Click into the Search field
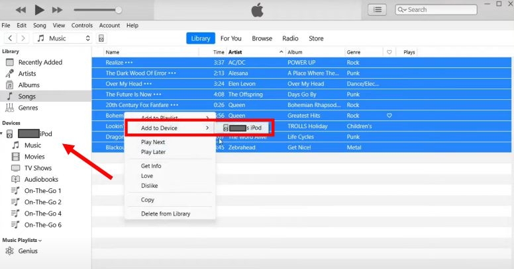 click(436, 10)
